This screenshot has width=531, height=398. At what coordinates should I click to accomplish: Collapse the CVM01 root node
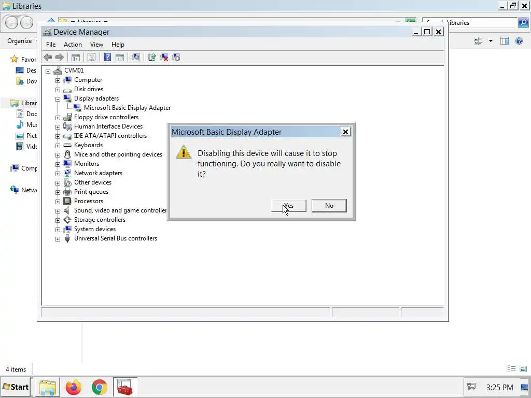click(48, 70)
